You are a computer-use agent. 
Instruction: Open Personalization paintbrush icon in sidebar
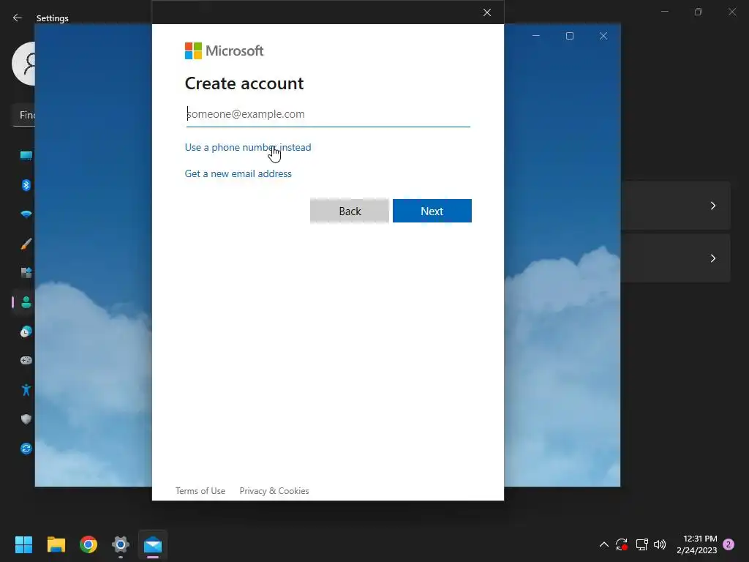point(26,244)
